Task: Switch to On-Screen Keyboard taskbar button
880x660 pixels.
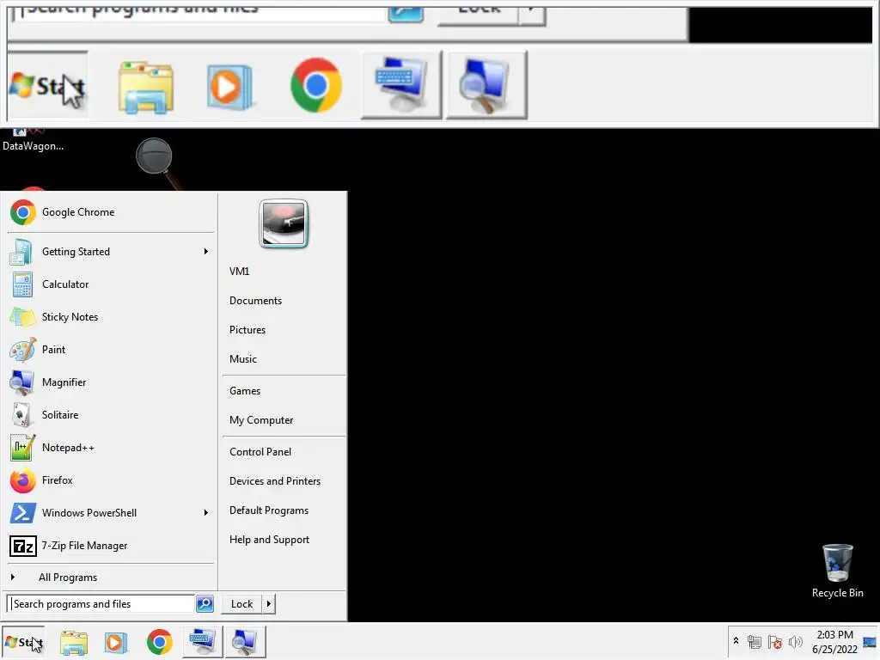Action: pyautogui.click(x=203, y=642)
